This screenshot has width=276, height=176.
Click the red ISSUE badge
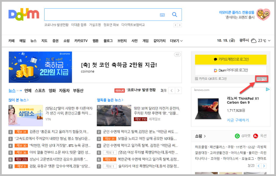tap(120, 90)
